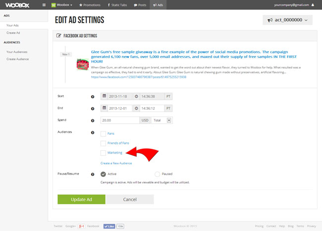Toggle the hamburger menu icon

44,5
